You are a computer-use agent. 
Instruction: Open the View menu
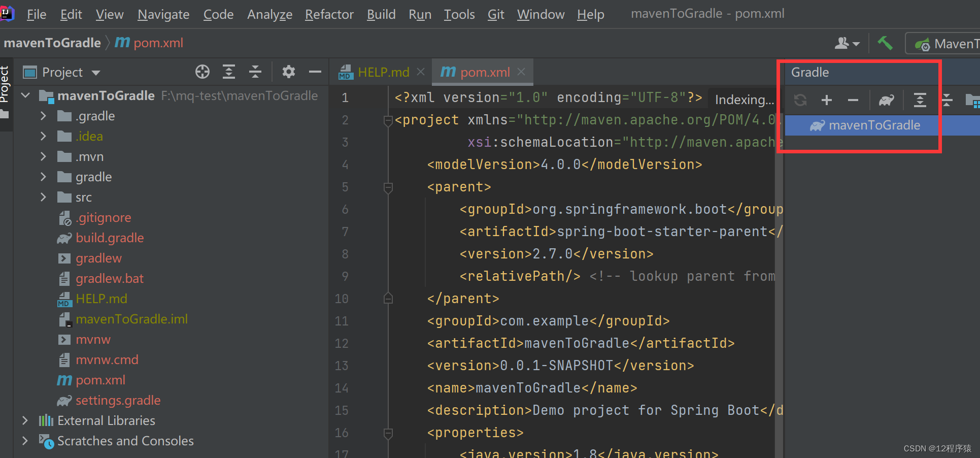110,15
